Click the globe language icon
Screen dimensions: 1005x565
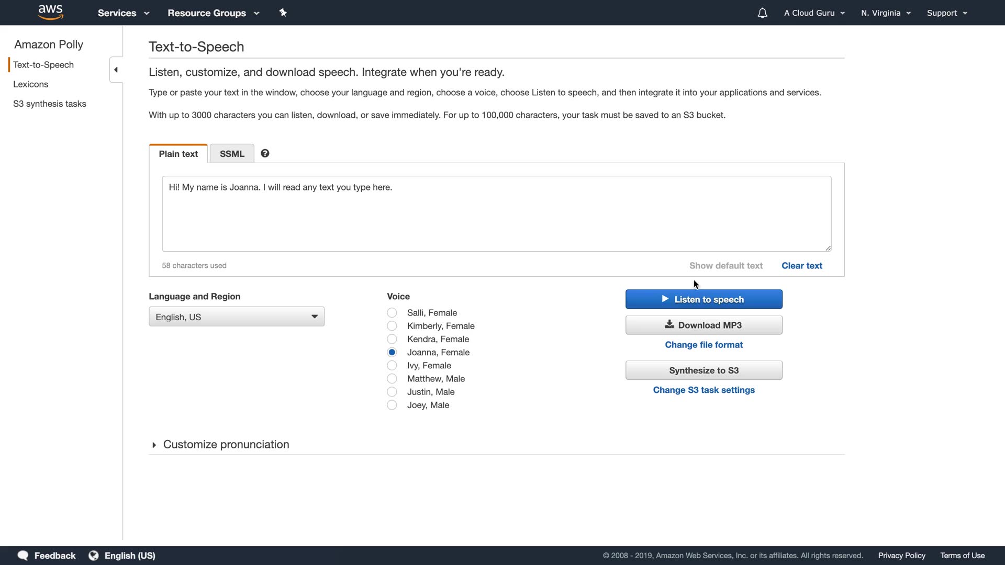(x=94, y=556)
